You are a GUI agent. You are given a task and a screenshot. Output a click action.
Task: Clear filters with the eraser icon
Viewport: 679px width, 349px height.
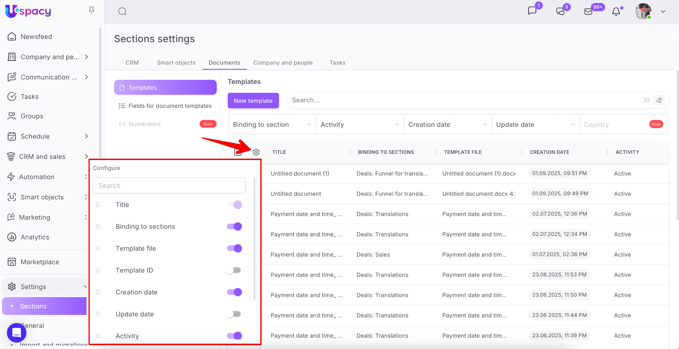click(659, 100)
